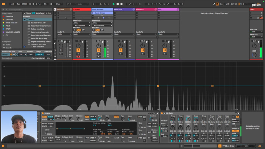Click the loop switch icon in transport
265x149 pixels.
164,4
